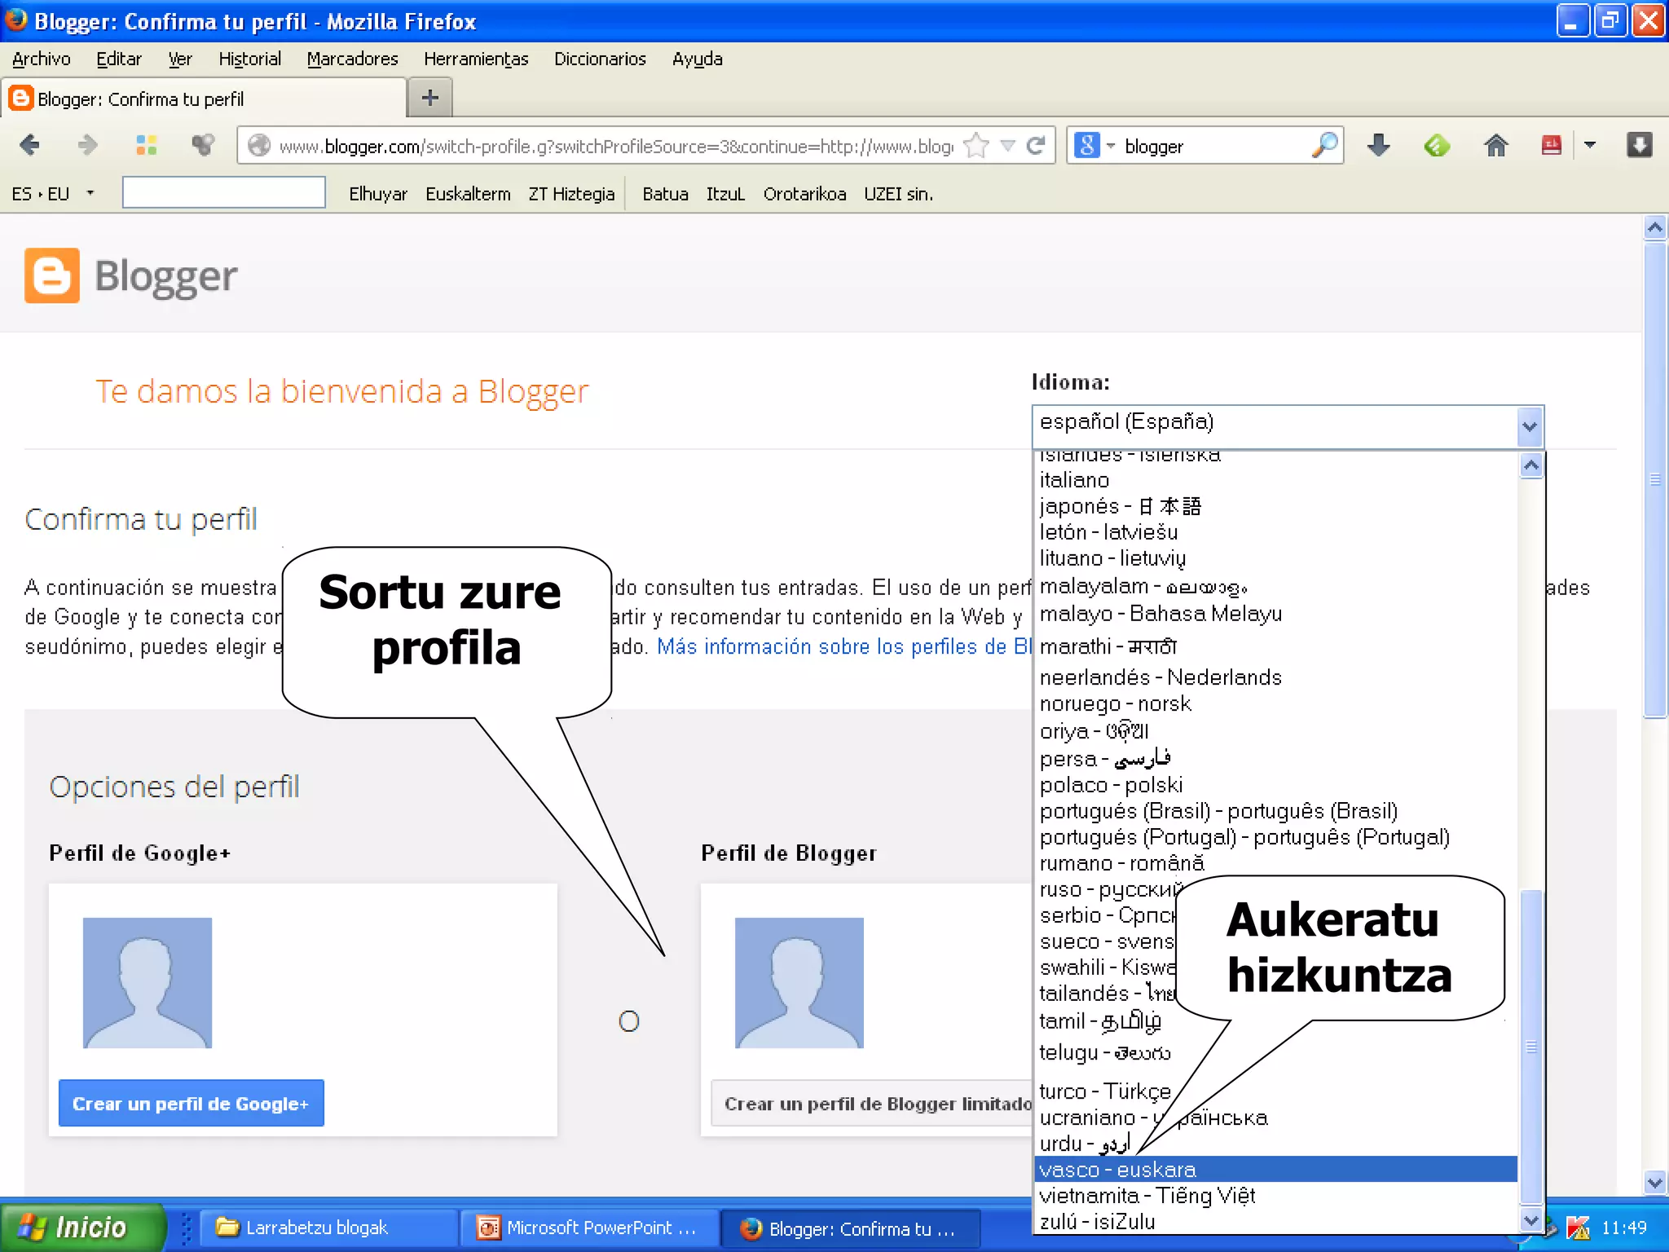Screen dimensions: 1669x1252
Task: Open the Ver menu
Action: 180,59
